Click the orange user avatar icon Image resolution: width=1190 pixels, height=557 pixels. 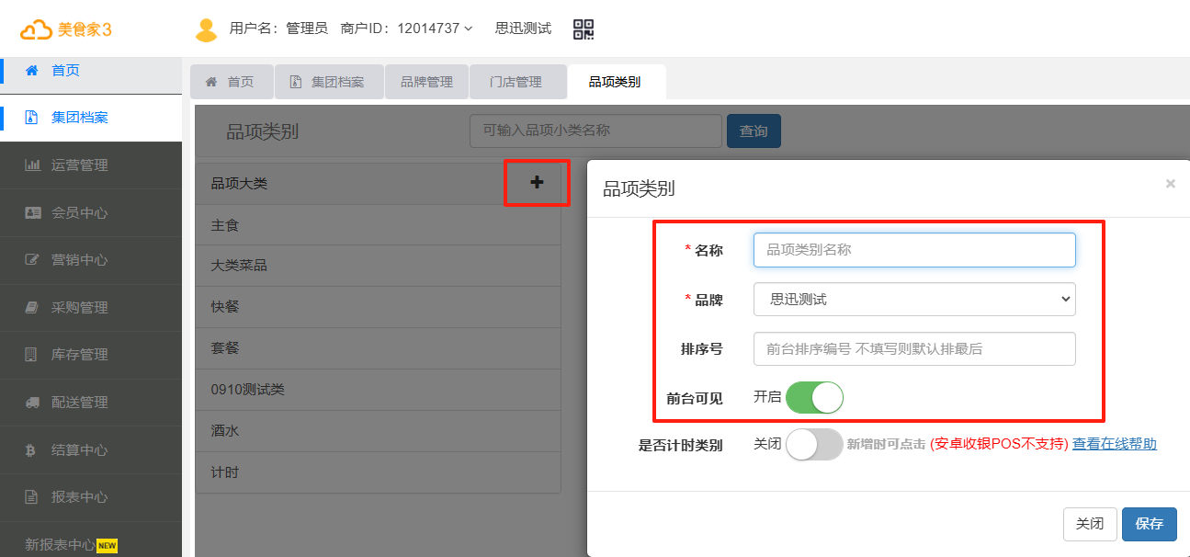pos(206,29)
